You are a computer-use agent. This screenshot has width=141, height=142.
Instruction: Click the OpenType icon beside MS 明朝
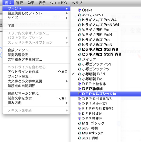click(x=80, y=128)
